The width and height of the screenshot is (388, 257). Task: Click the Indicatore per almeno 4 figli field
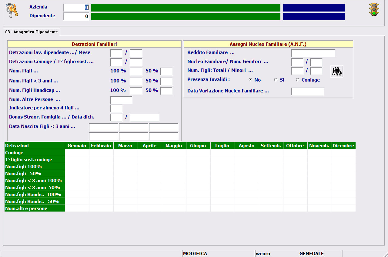[116, 108]
